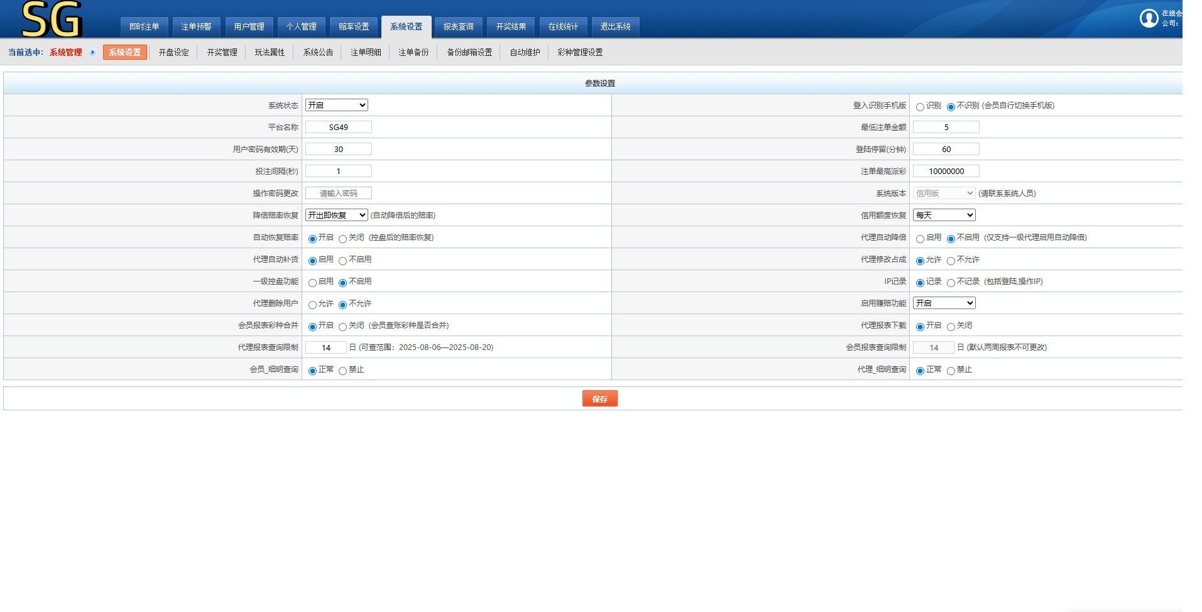Select 允许 for 代理删除用户
Viewport: 1202px width, 612px height.
coord(312,305)
